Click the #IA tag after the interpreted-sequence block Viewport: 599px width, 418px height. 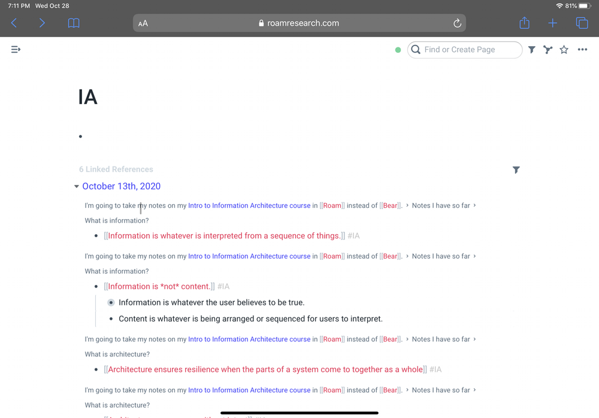353,236
